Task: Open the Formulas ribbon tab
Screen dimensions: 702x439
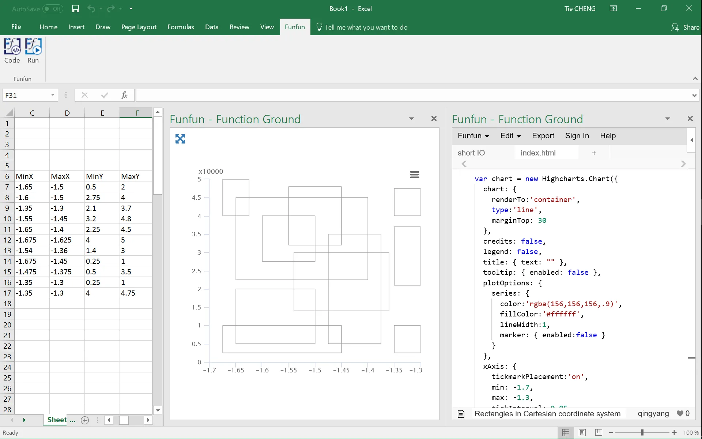Action: pyautogui.click(x=181, y=27)
